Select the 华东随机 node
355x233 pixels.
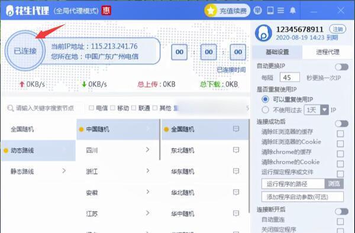pyautogui.click(x=205, y=171)
